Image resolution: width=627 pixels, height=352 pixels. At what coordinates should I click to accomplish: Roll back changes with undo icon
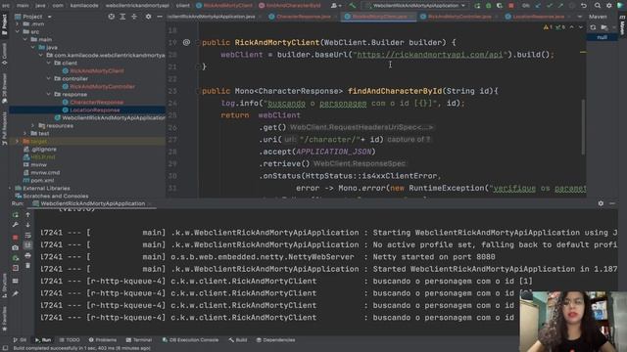[584, 6]
